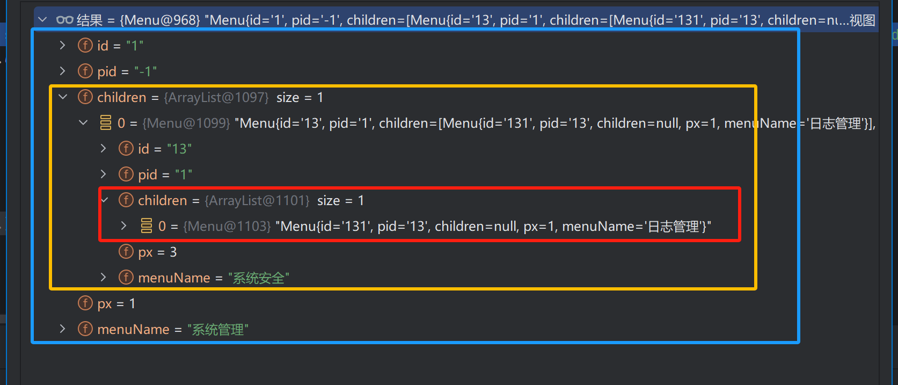Image resolution: width=898 pixels, height=385 pixels.
Task: Click the field icon beside px = 3
Action: 126,252
